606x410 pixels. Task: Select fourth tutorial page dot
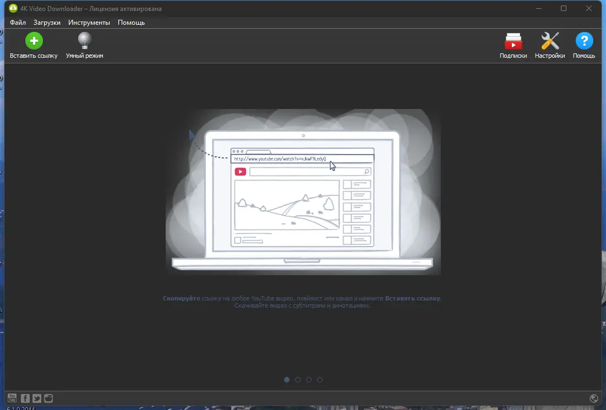pyautogui.click(x=320, y=380)
